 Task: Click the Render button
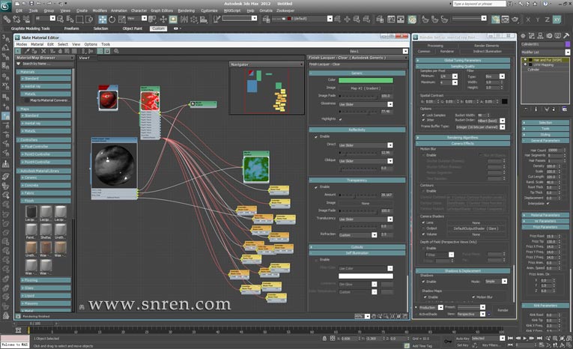(x=503, y=310)
